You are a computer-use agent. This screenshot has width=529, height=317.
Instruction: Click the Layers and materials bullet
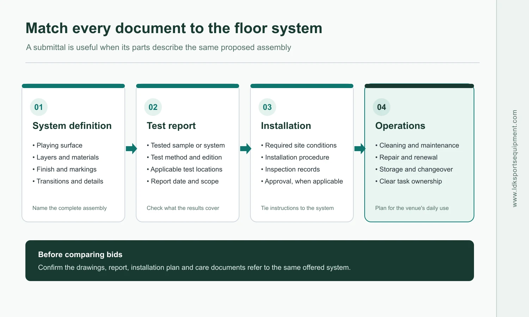[x=66, y=157]
